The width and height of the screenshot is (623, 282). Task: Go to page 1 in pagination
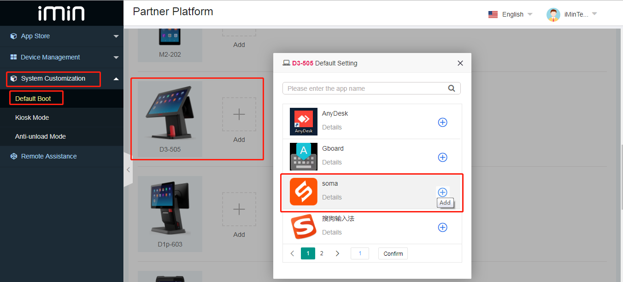pyautogui.click(x=308, y=253)
